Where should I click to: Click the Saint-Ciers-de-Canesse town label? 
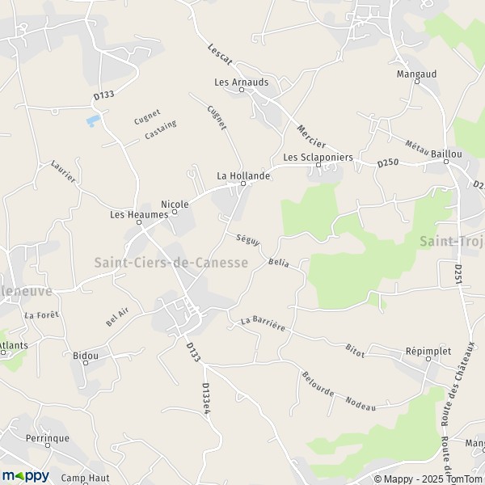tap(171, 263)
